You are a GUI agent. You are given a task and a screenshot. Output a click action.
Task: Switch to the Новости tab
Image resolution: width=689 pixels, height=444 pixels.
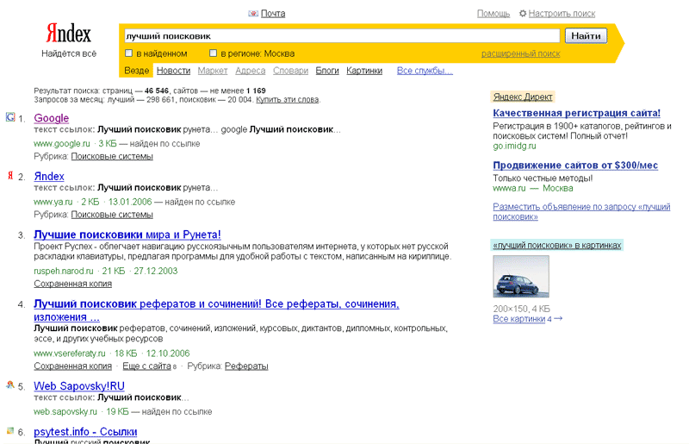point(174,71)
